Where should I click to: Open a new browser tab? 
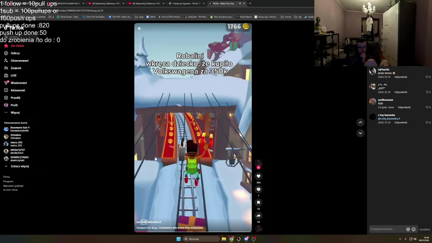coord(250,3)
